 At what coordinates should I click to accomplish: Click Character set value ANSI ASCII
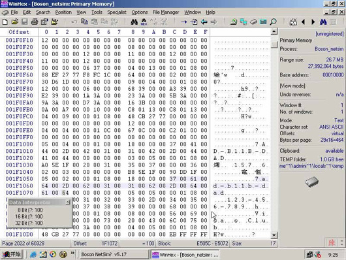331,127
